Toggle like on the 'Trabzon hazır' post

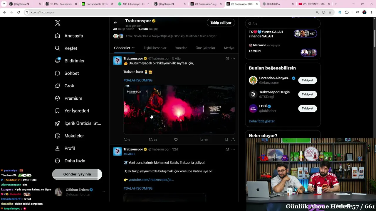[x=176, y=140]
